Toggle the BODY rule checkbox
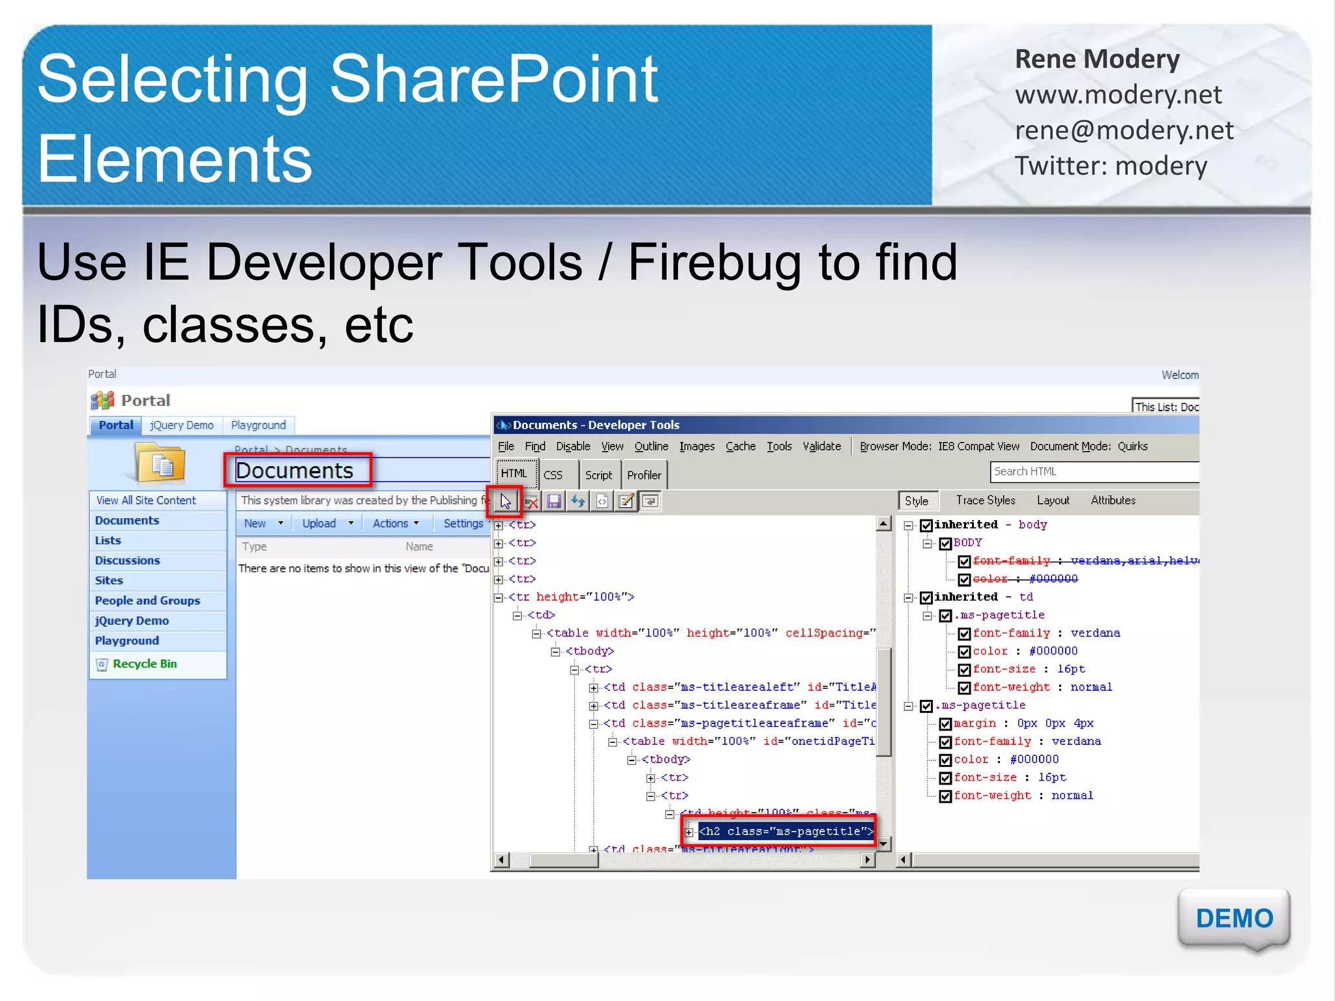This screenshot has height=1001, width=1335. (945, 544)
